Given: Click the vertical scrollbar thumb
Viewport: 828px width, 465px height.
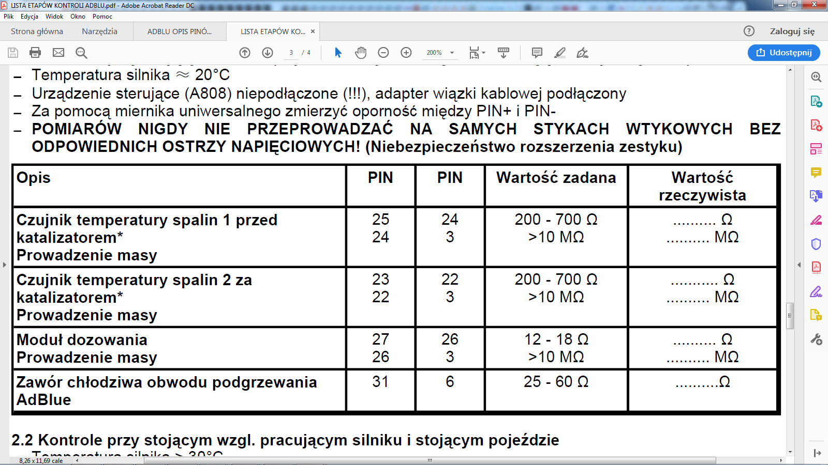Looking at the screenshot, I should click(790, 315).
